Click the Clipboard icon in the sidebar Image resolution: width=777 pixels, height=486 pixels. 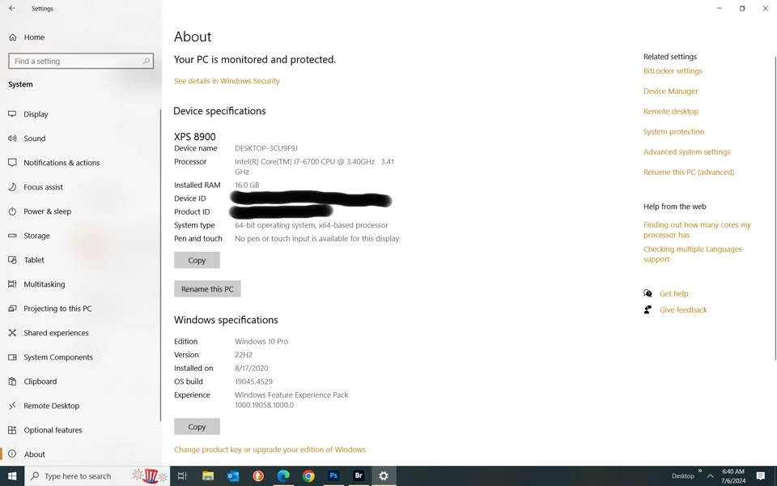(x=12, y=382)
